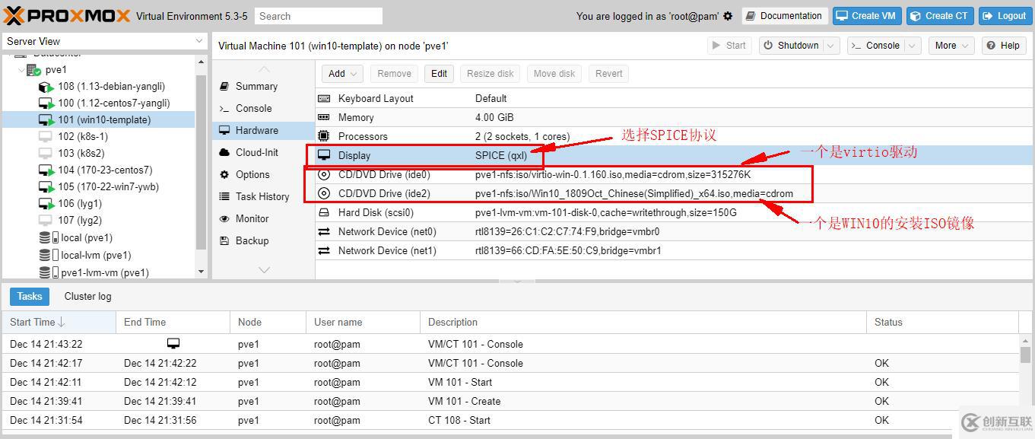Sort tasks by Start Time column

pos(59,322)
